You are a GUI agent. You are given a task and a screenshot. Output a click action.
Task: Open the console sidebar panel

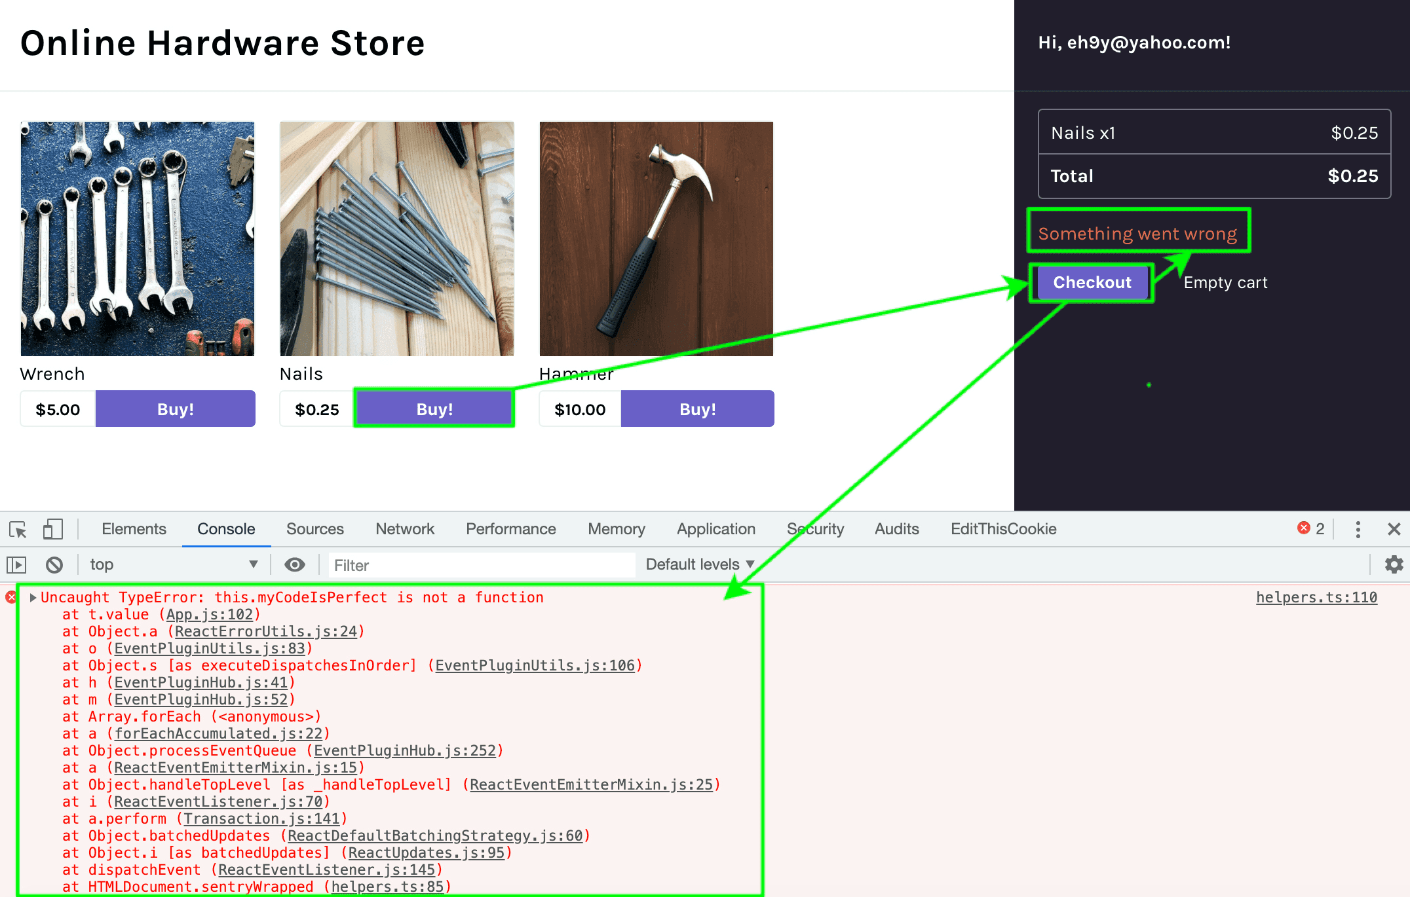pos(16,564)
